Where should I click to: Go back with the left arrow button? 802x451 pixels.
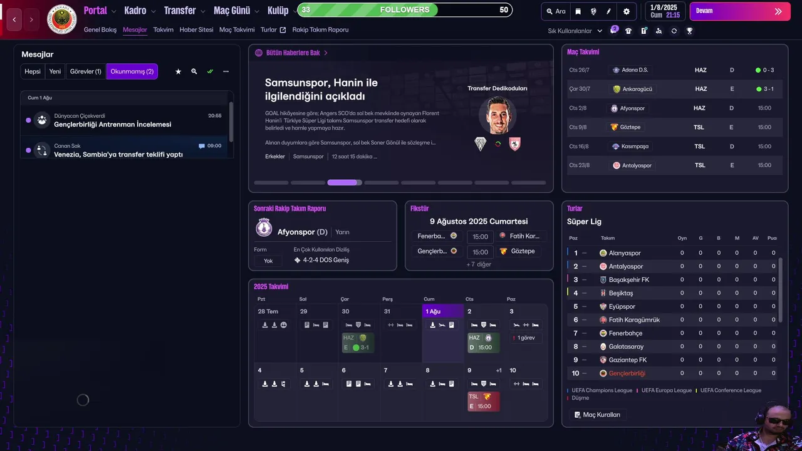pos(14,20)
